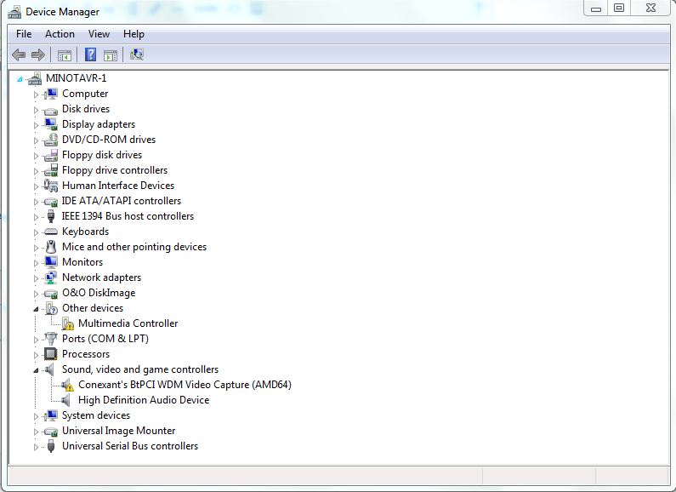676x492 pixels.
Task: Click the Processors chip icon
Action: click(50, 354)
